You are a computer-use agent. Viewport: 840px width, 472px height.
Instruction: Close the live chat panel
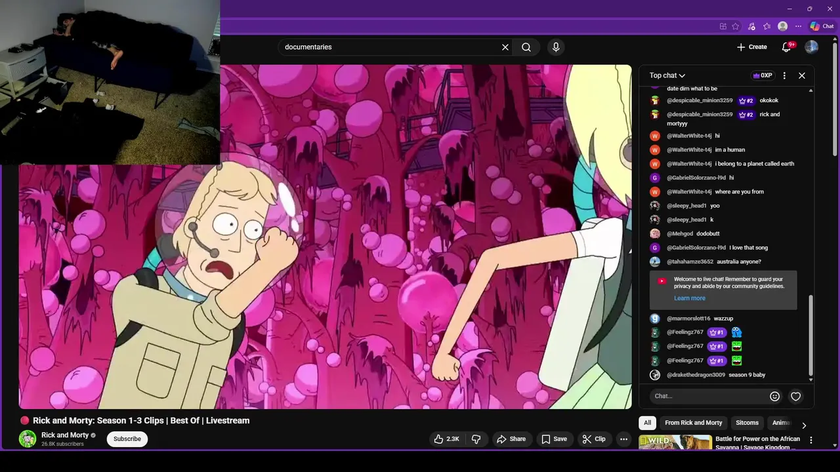click(x=802, y=75)
